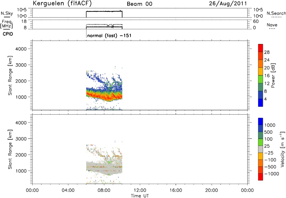Select the 'normal (fast) -151' CPID text
The height and width of the screenshot is (198, 286).
pos(109,35)
